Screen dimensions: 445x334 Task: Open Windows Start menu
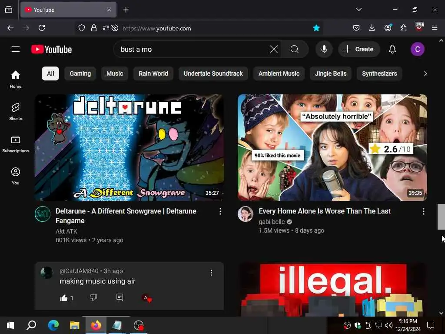coord(10,325)
